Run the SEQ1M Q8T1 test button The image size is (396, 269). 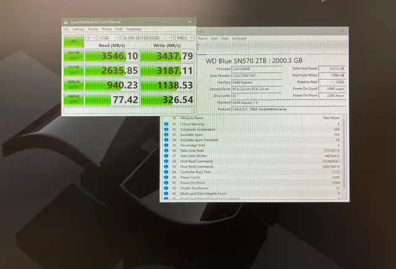click(x=74, y=56)
